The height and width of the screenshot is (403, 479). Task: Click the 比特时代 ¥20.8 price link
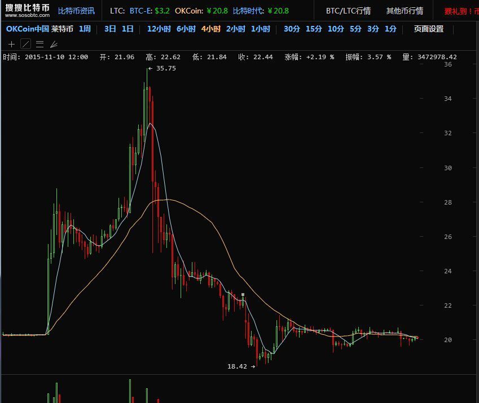click(x=261, y=11)
